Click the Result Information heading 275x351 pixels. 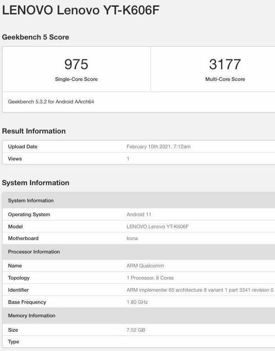pyautogui.click(x=34, y=131)
